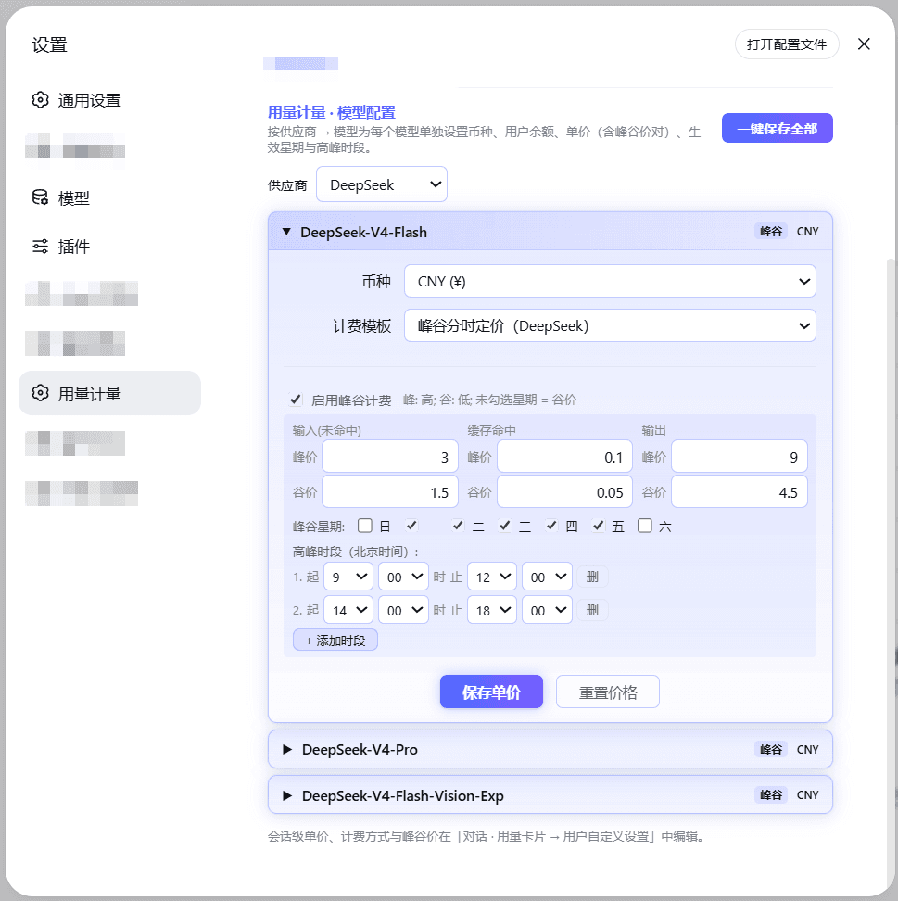Edit 输出 谷价 field with value 4.5

[740, 492]
